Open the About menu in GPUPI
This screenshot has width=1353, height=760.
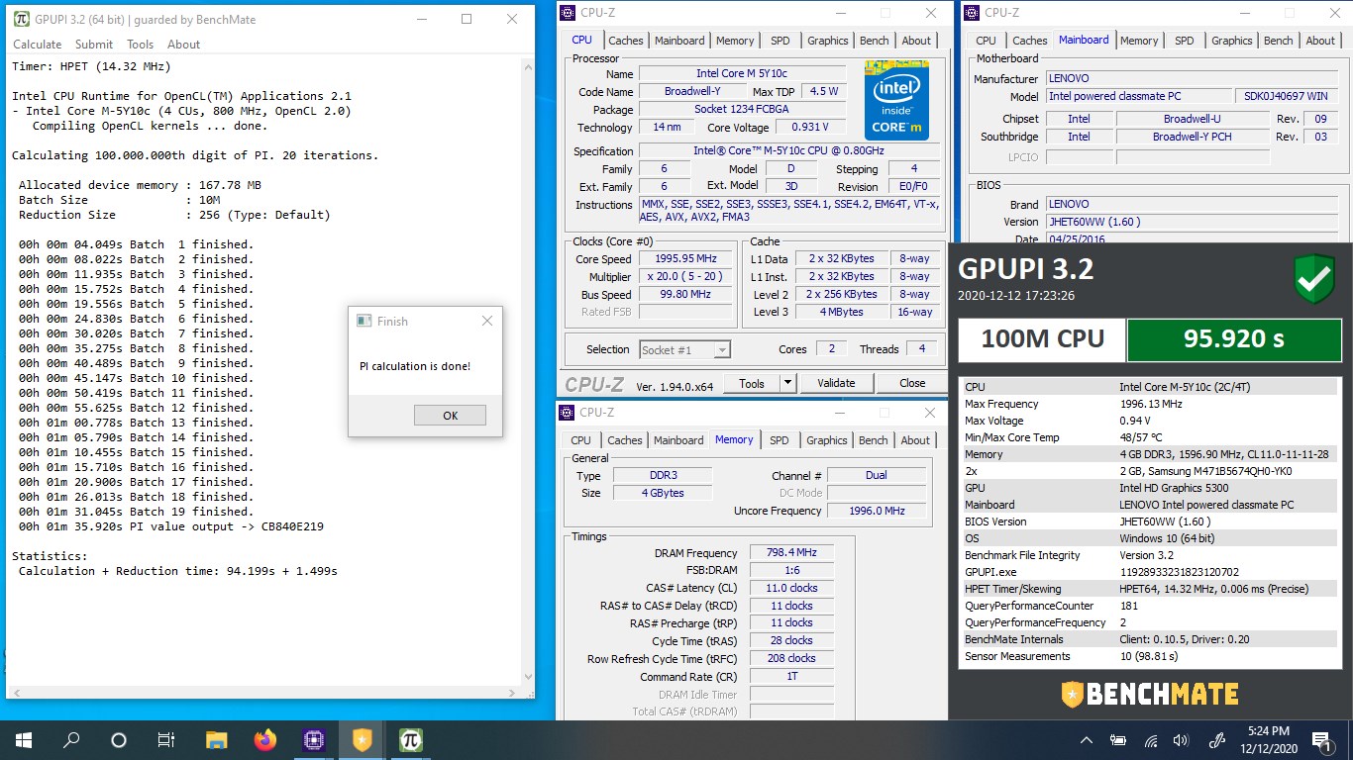[183, 45]
